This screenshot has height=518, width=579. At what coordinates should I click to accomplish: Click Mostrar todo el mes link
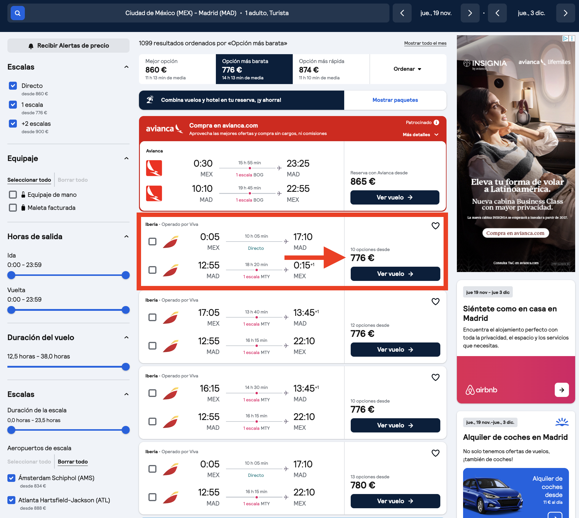point(425,43)
